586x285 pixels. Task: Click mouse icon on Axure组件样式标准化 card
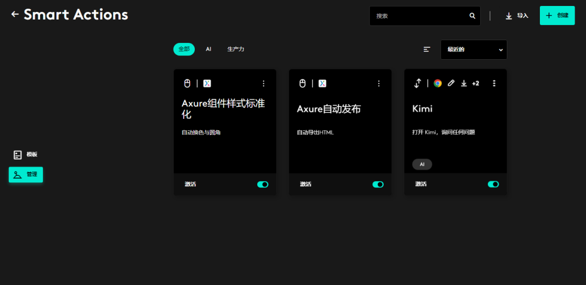(187, 84)
